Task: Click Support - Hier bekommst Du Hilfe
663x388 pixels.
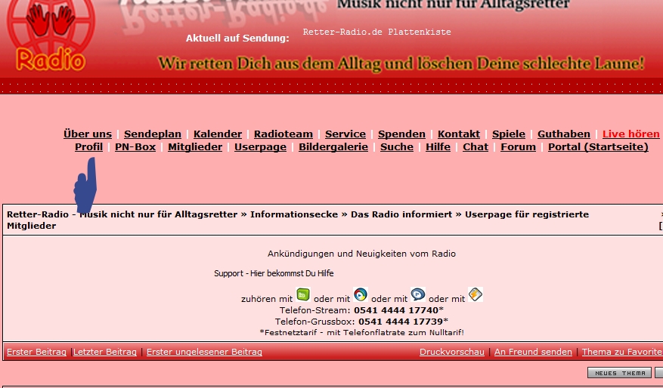Action: coord(274,273)
